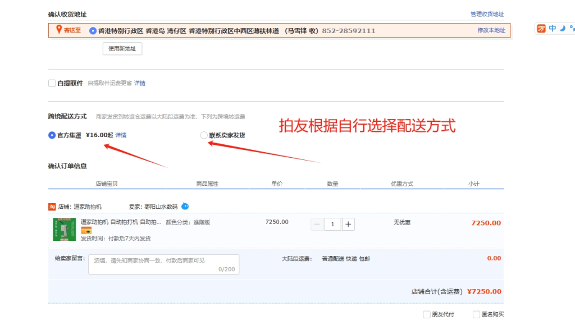Open seller chat via blue bubble icon

point(185,206)
